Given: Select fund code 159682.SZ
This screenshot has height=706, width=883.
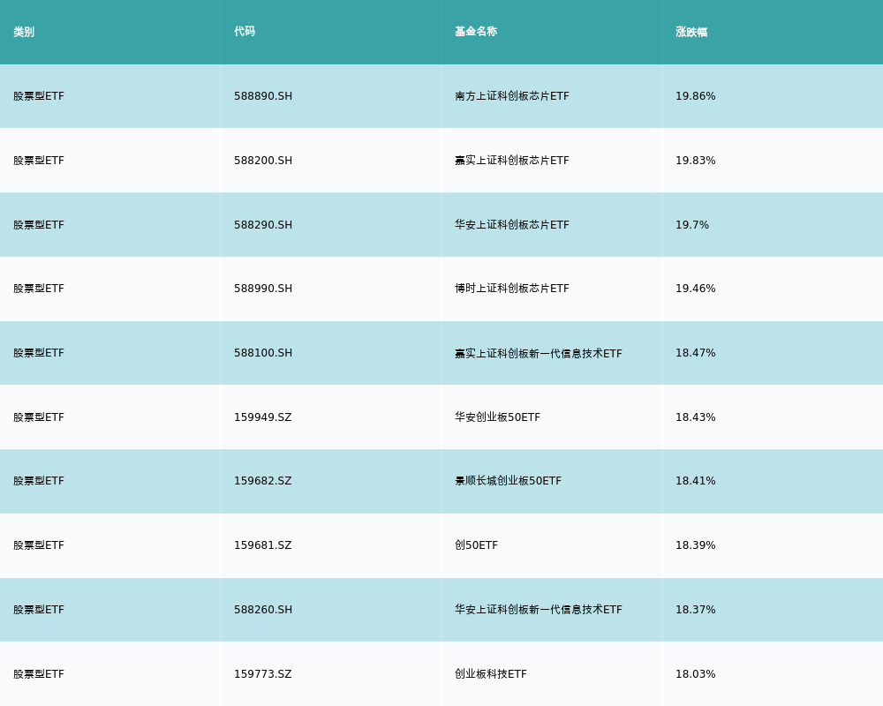Looking at the screenshot, I should [x=263, y=481].
